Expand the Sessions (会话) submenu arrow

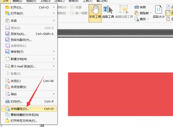coord(54,20)
